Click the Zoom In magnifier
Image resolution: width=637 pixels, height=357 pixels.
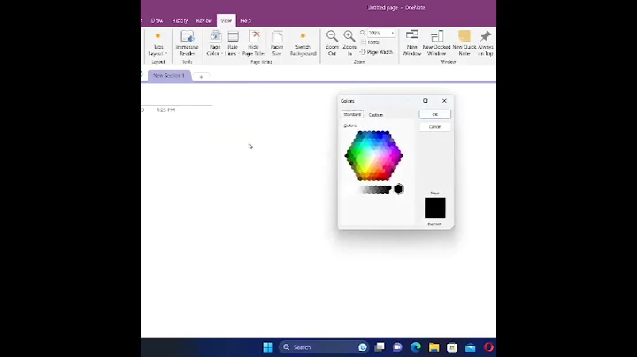click(349, 43)
